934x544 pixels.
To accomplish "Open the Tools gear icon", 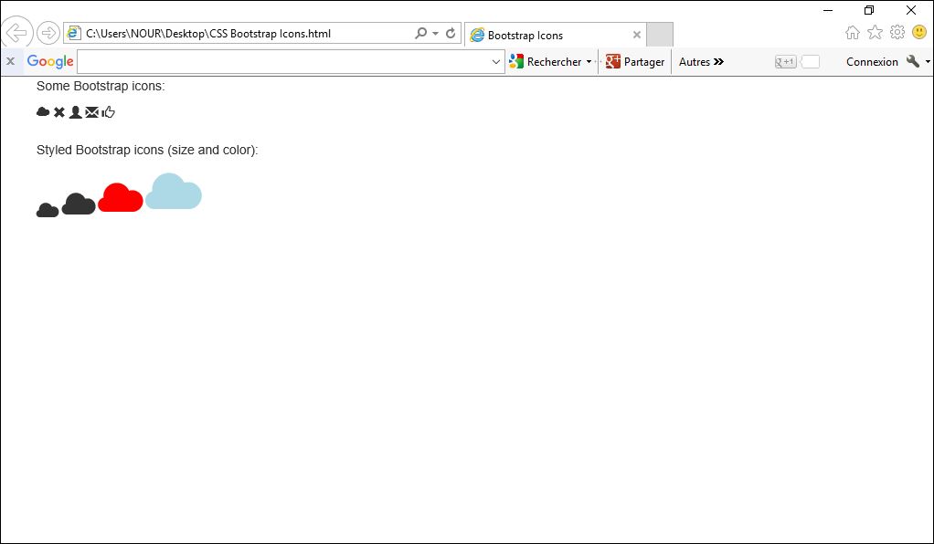I will coord(897,32).
